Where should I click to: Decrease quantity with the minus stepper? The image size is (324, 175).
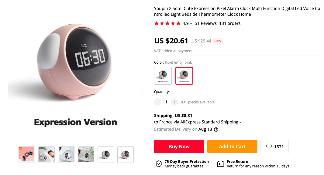(157, 102)
